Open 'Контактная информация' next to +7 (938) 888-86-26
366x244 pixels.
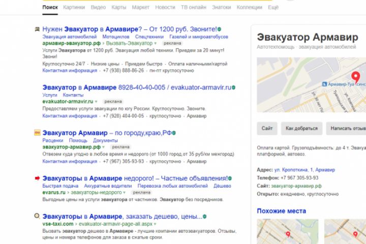[x=70, y=71]
